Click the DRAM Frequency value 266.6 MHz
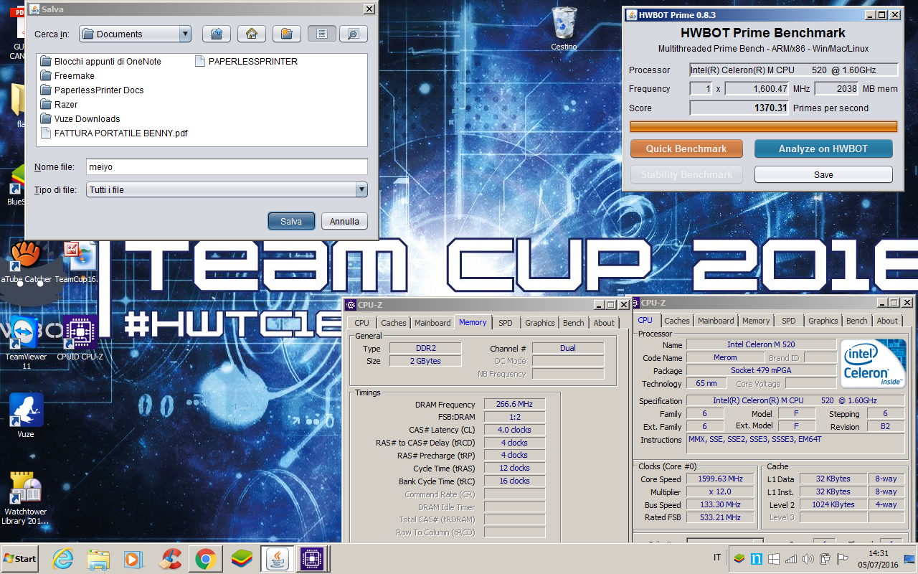918x574 pixels. pyautogui.click(x=514, y=405)
